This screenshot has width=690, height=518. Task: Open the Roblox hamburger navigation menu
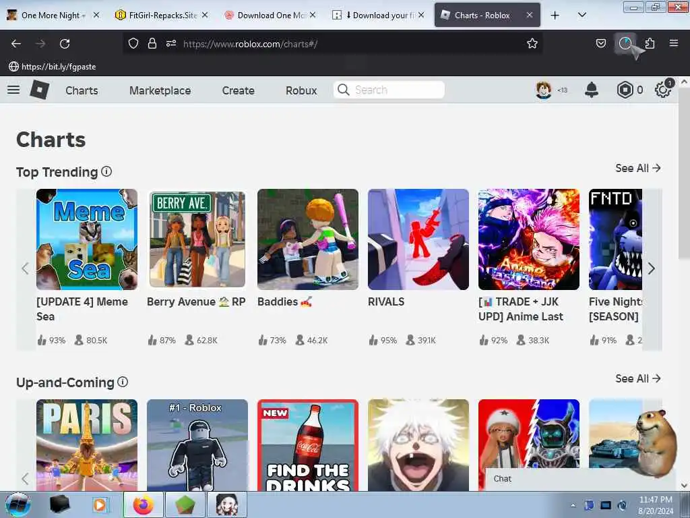(13, 90)
